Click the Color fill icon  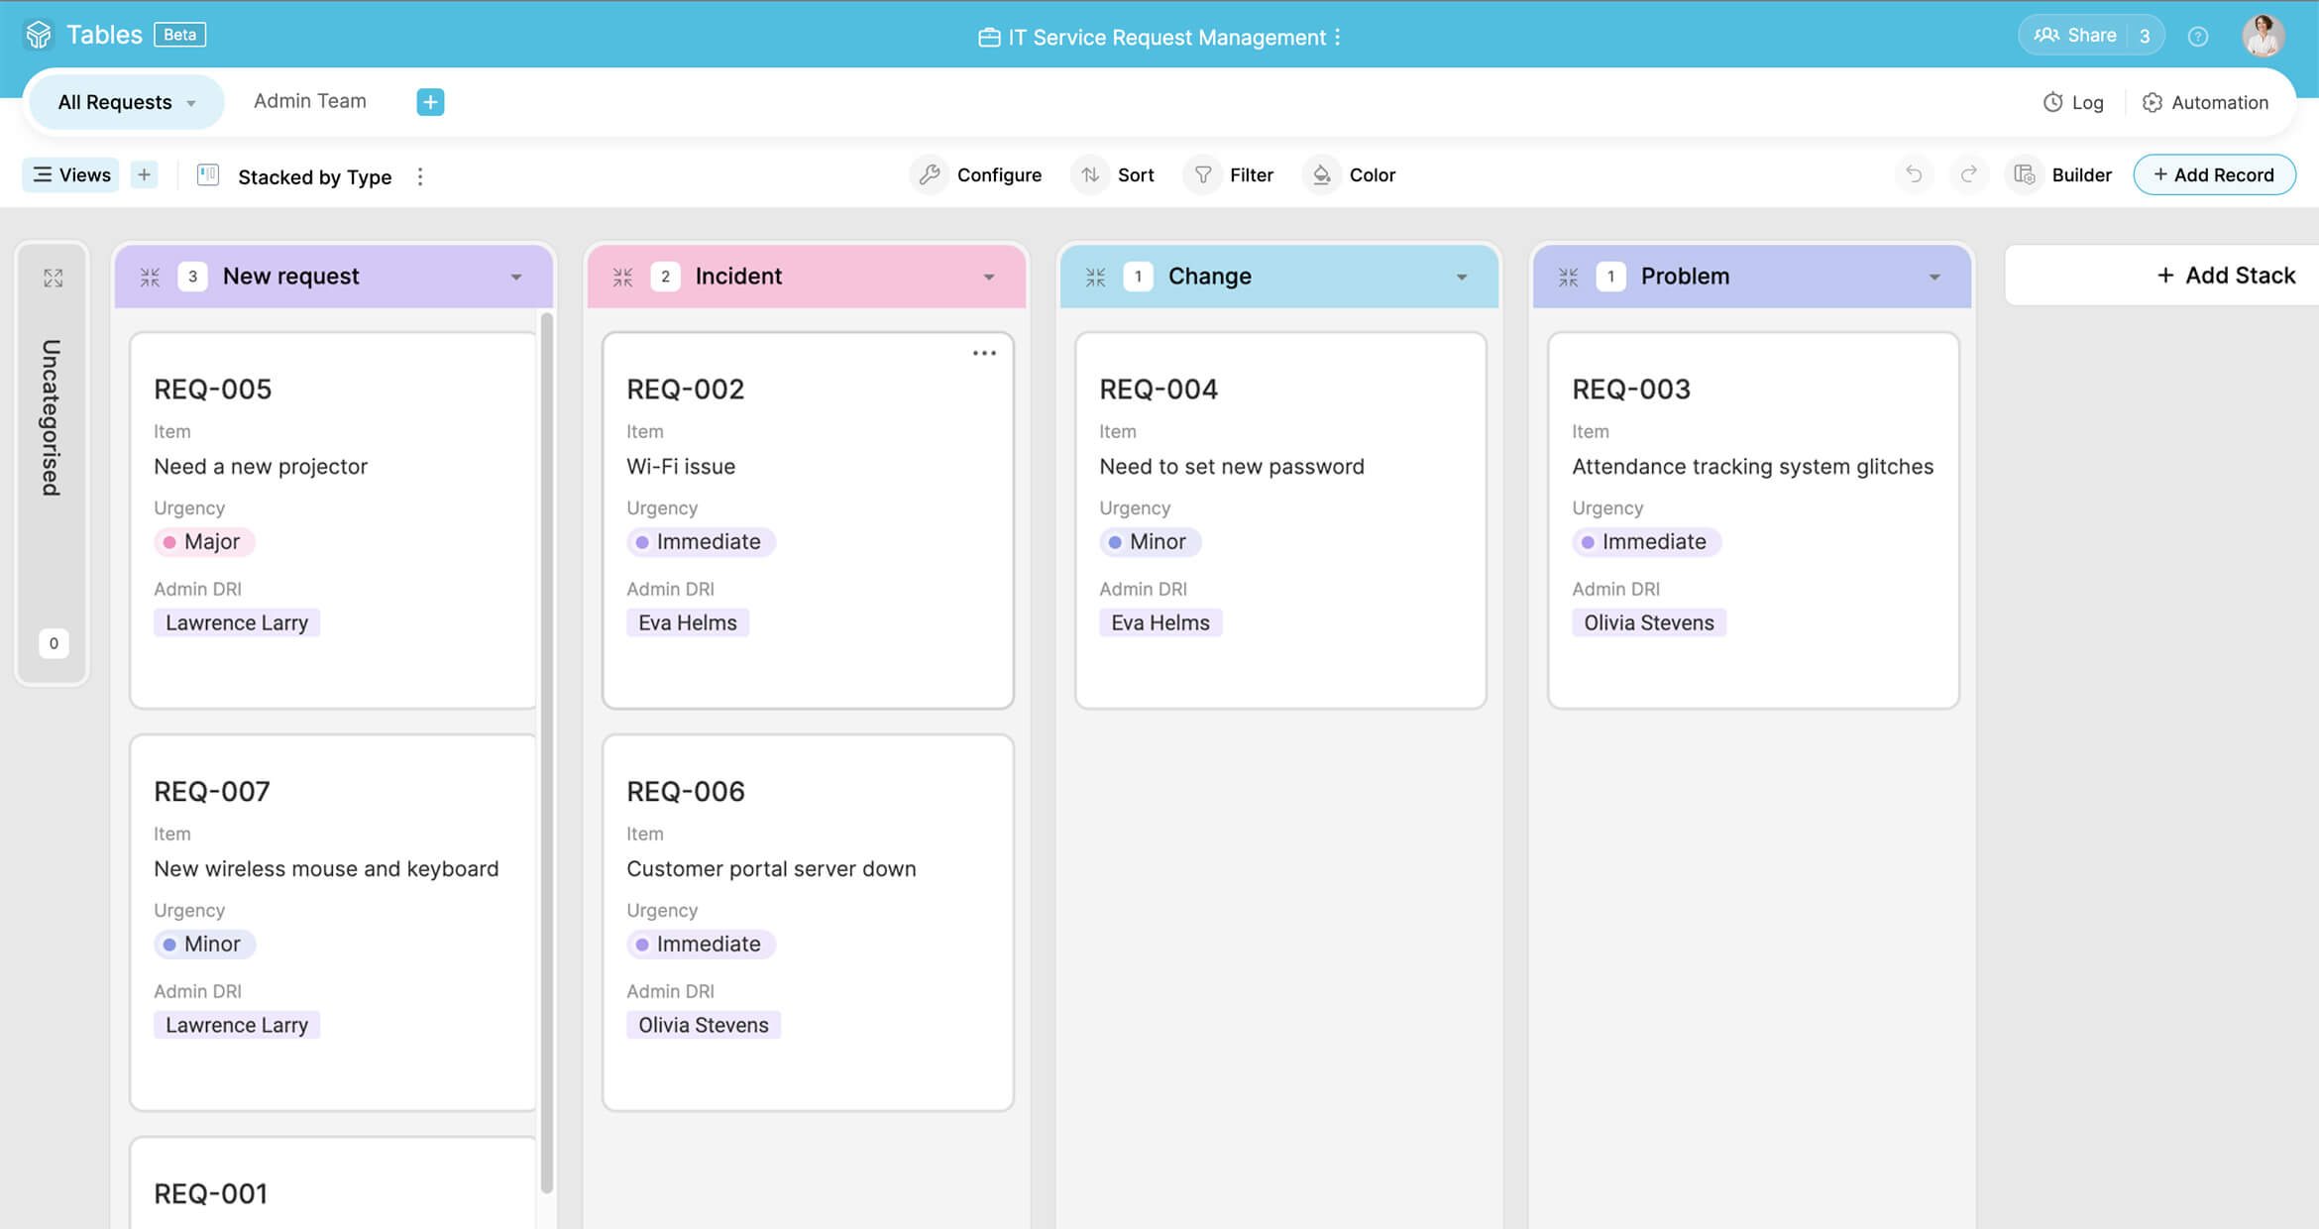1321,174
